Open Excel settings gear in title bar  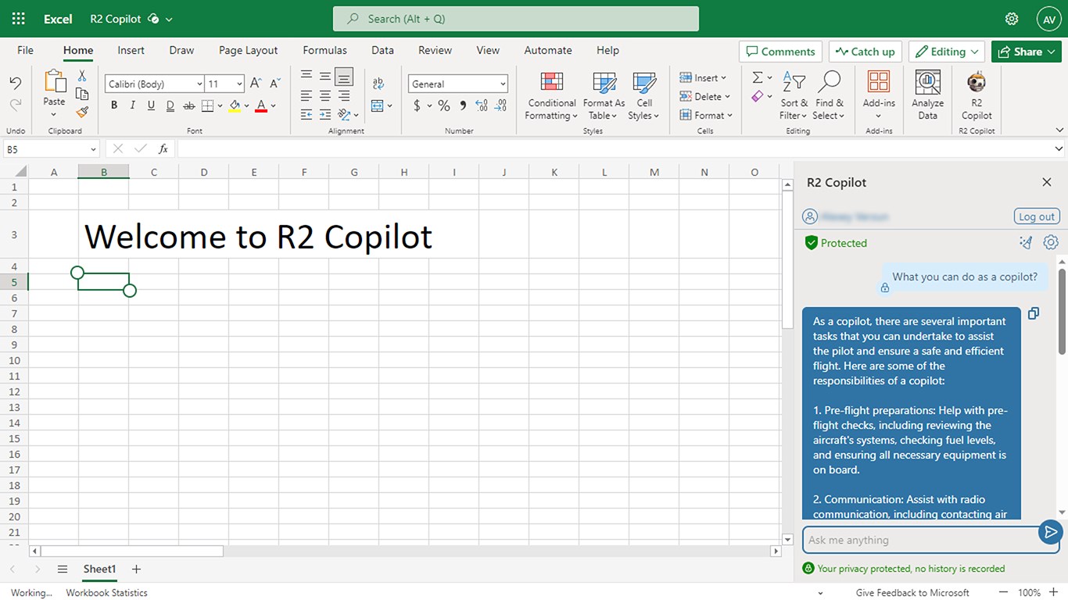tap(1012, 19)
